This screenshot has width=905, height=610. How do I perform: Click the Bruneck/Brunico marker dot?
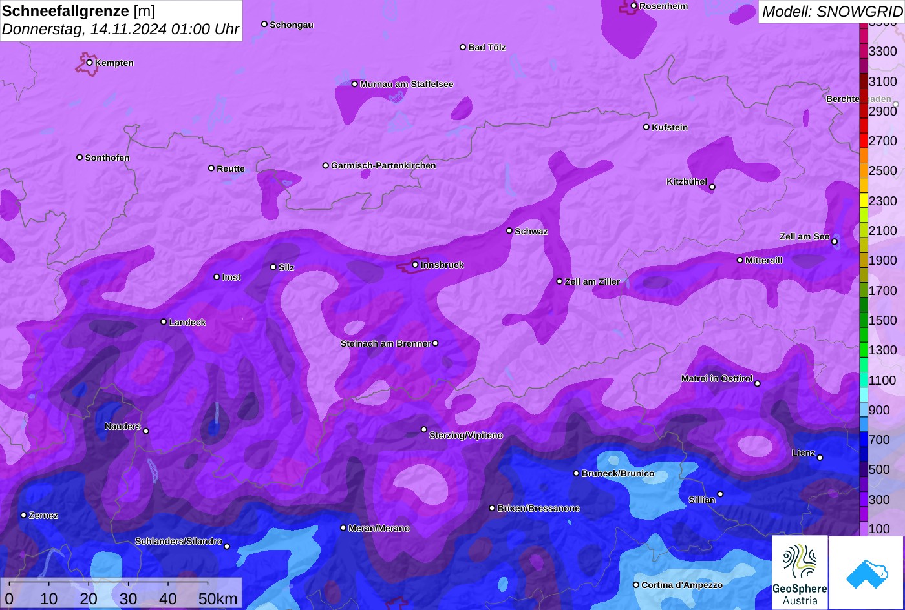(x=577, y=473)
